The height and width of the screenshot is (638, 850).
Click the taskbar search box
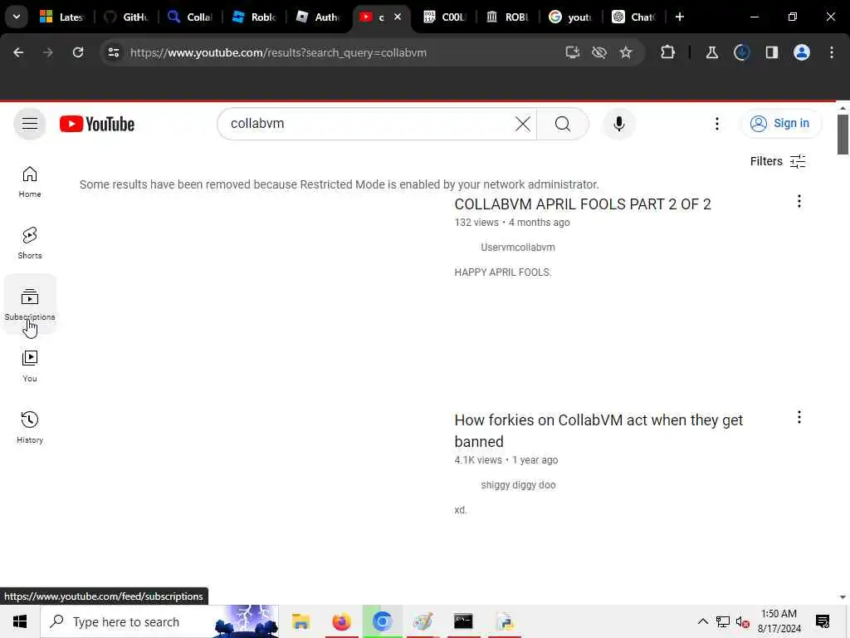(x=159, y=621)
